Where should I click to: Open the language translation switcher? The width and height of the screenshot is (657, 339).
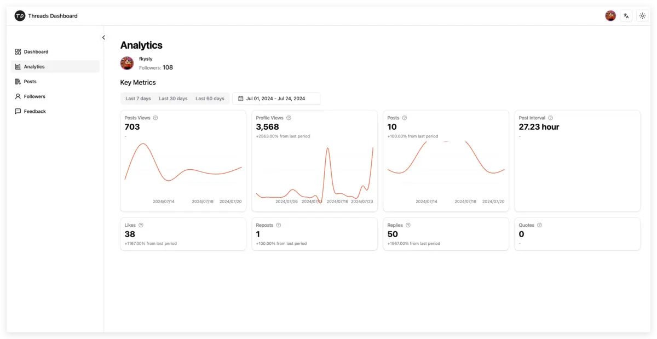coord(626,16)
